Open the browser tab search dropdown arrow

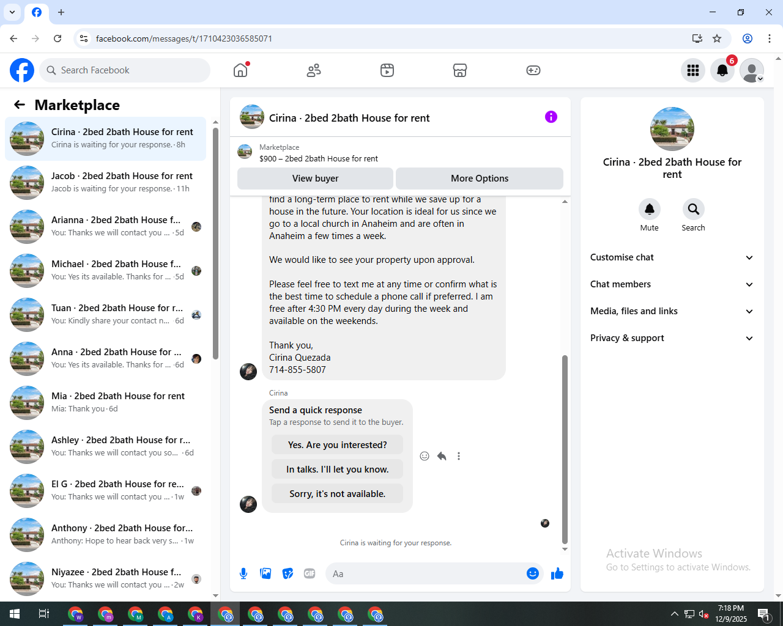click(x=12, y=12)
